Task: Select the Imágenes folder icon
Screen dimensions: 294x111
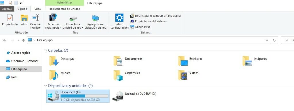Action: tap(247, 61)
